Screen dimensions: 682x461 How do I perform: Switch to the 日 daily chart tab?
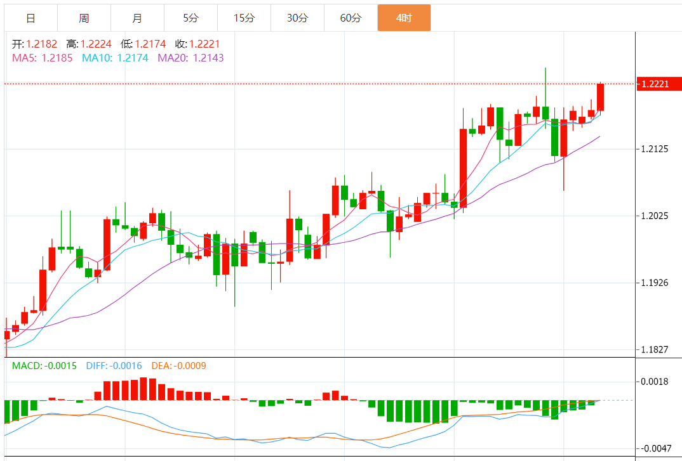tap(31, 18)
